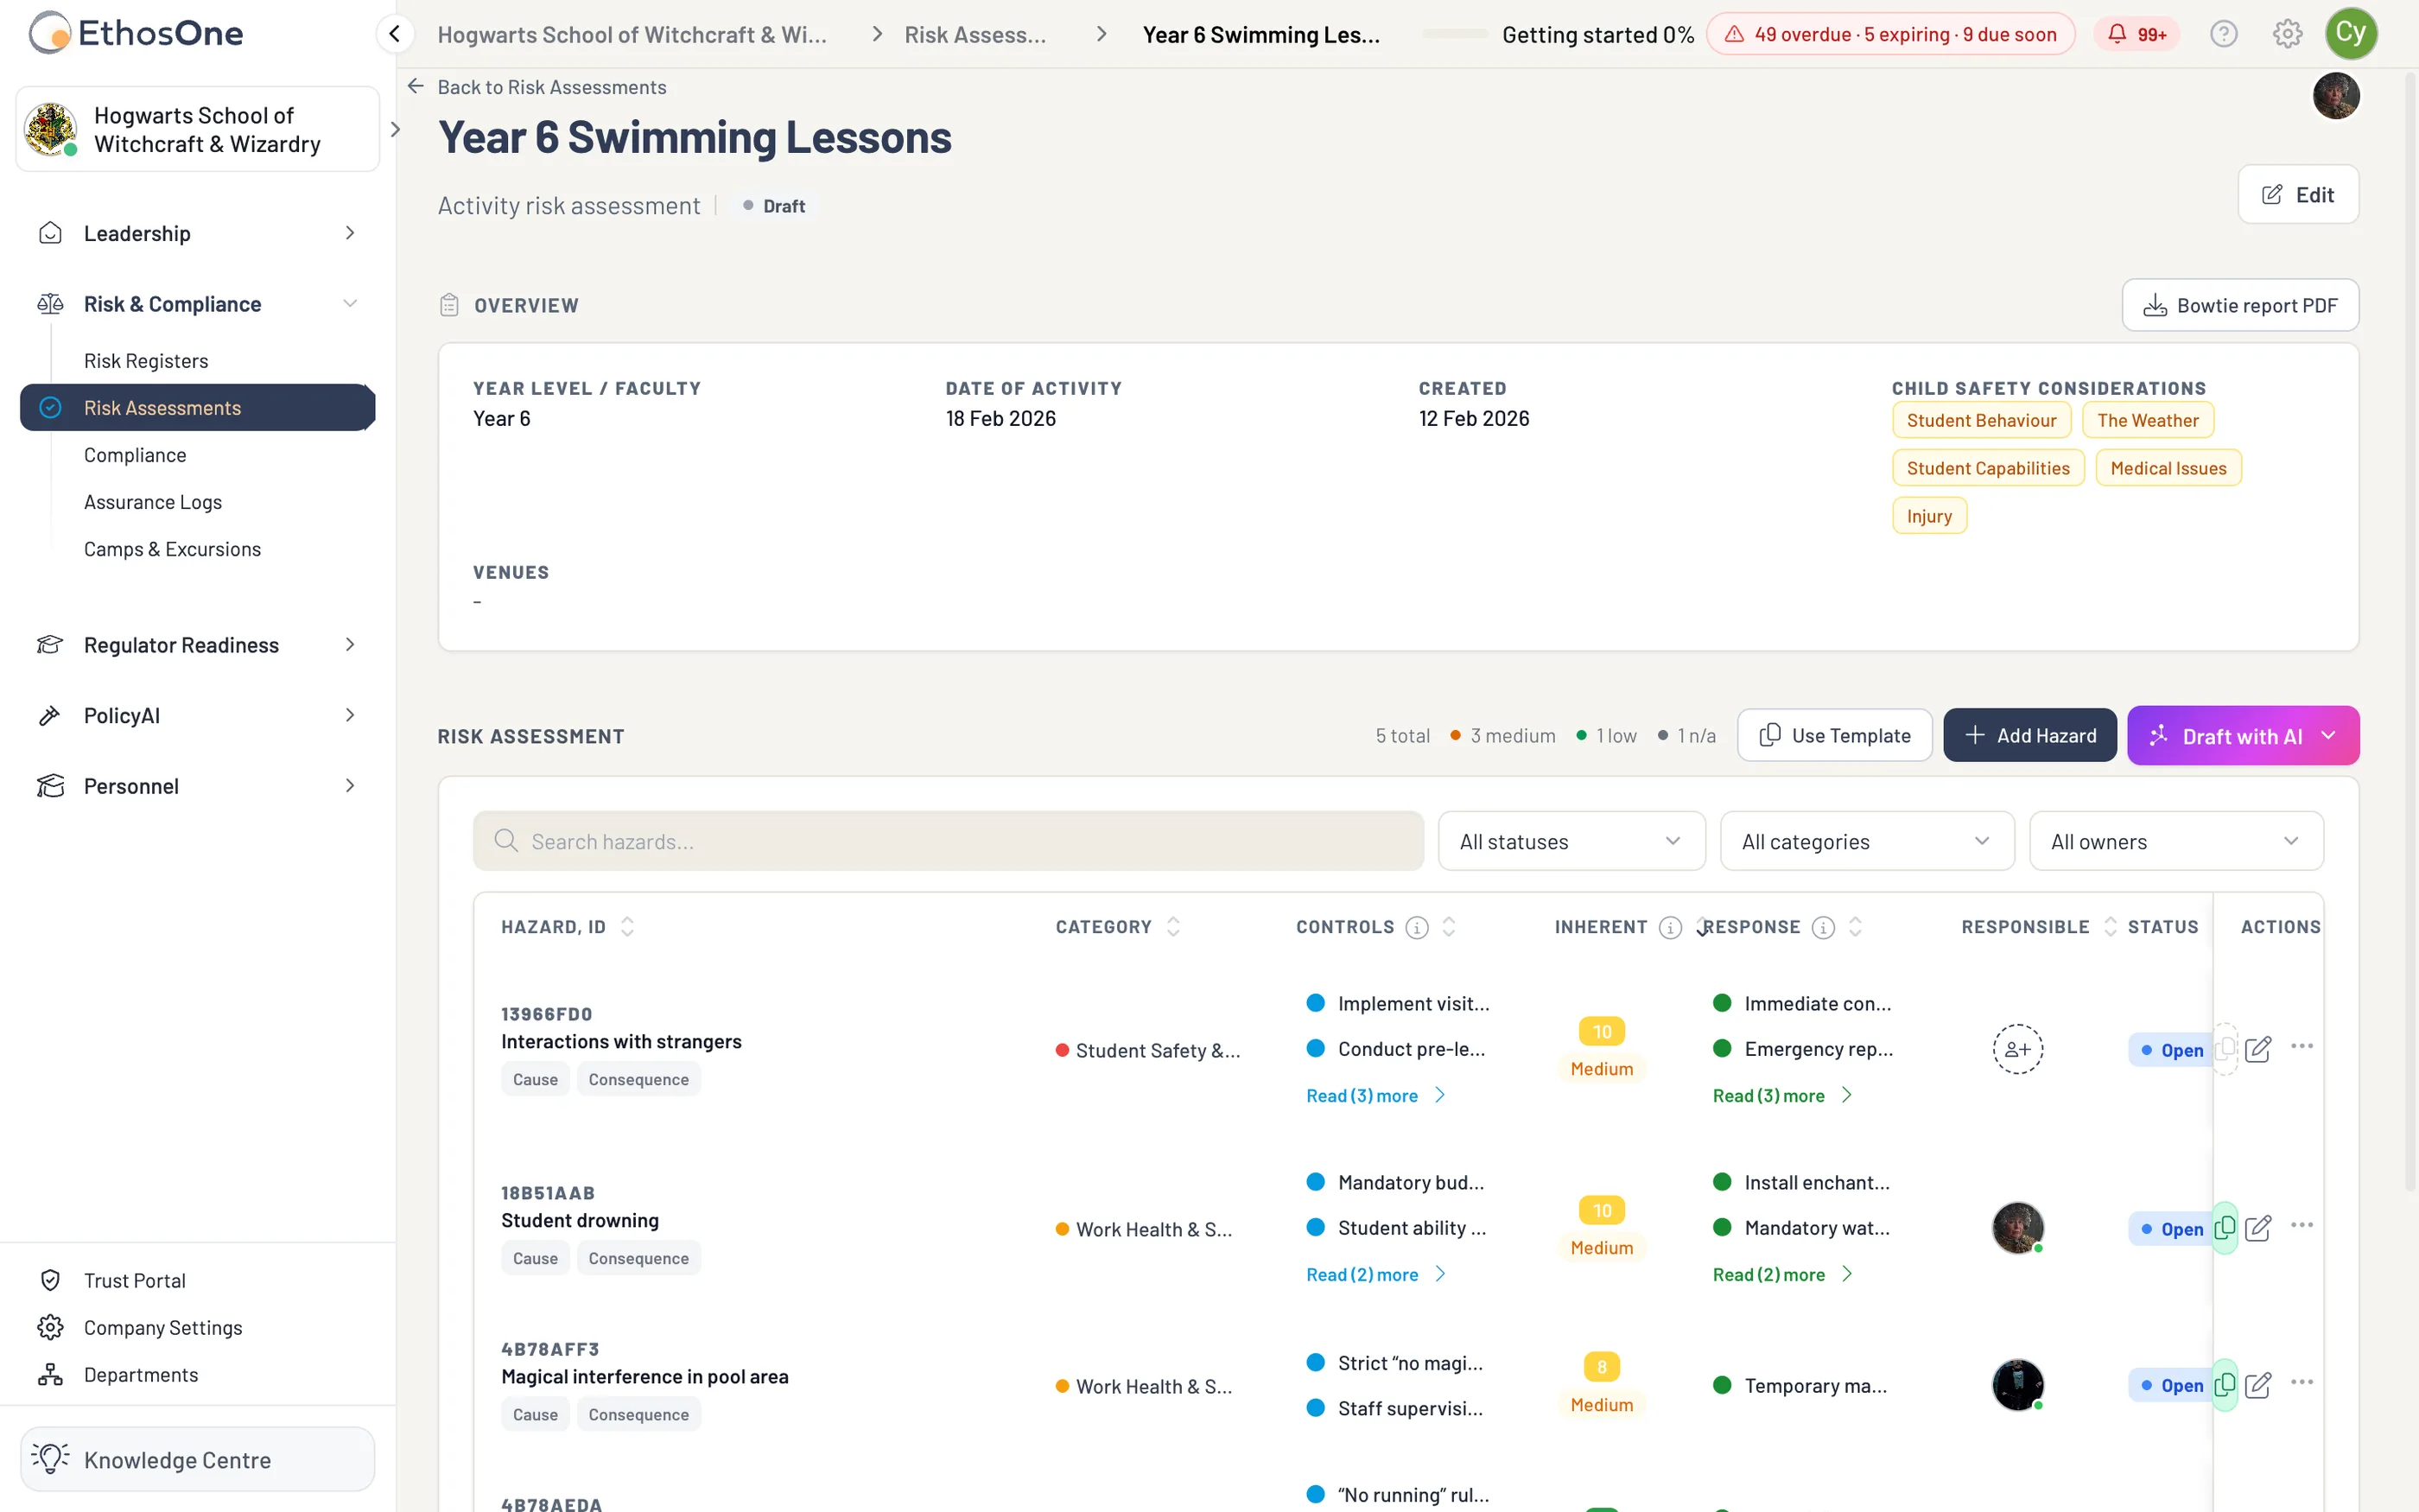Copy the Student drowning hazard
2419x1512 pixels.
(2225, 1228)
